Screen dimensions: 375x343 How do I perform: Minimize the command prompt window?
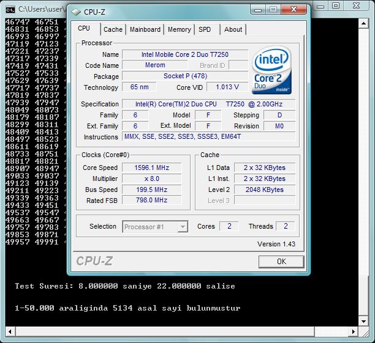pos(320,6)
